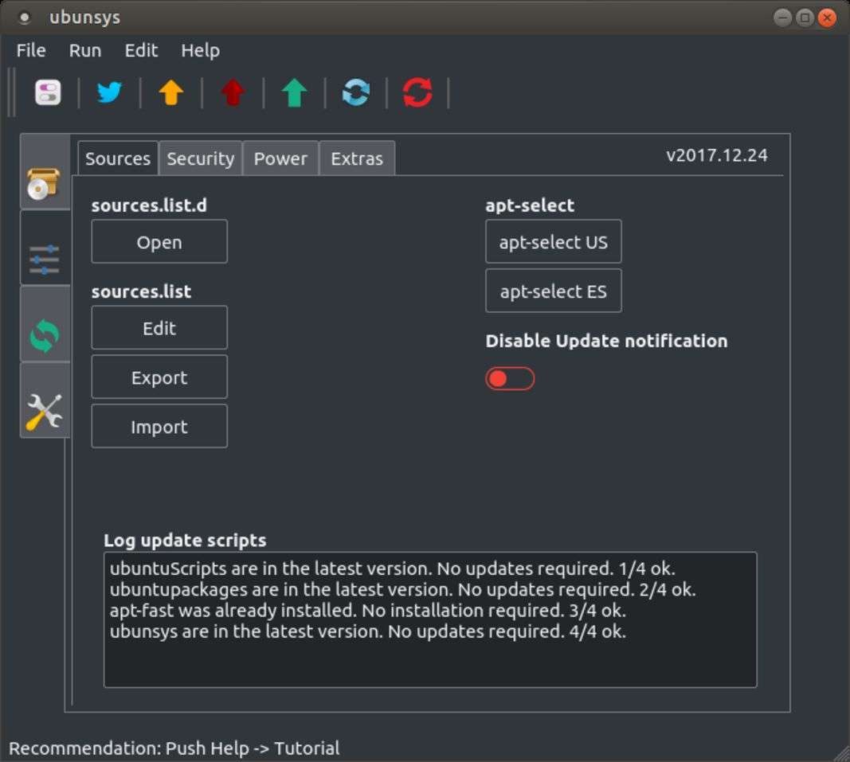
Task: Click the Export sources.list button
Action: 159,377
